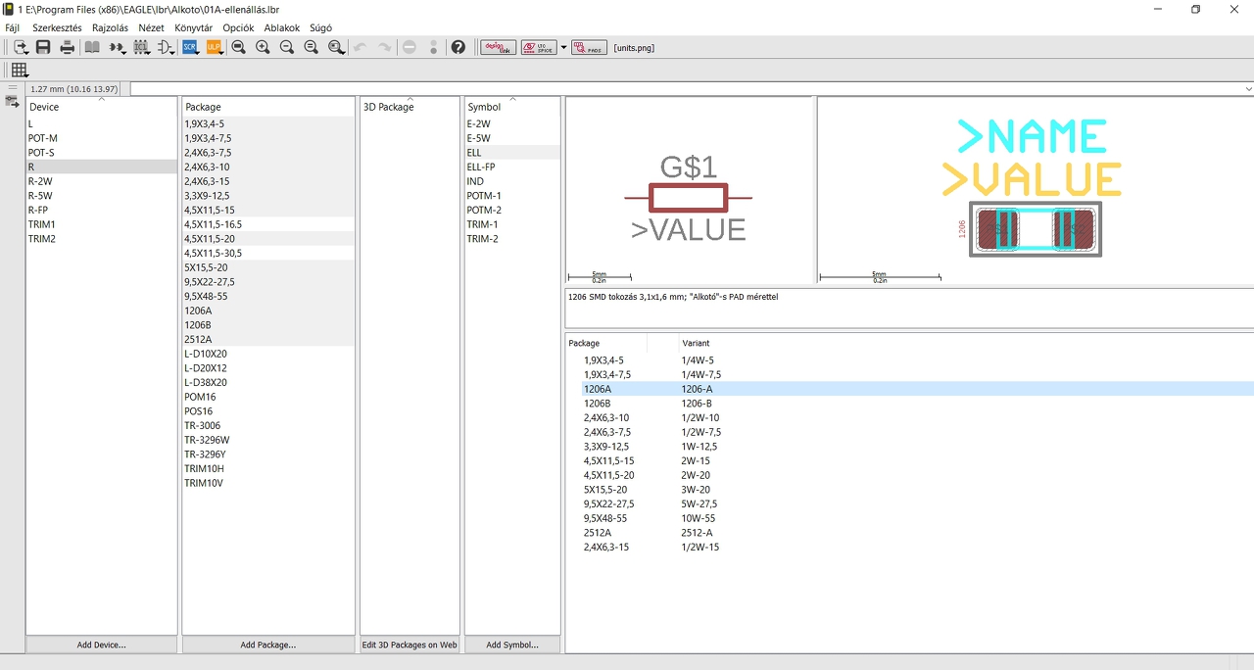Click the Undo arrow icon
The height and width of the screenshot is (670, 1254).
click(361, 47)
